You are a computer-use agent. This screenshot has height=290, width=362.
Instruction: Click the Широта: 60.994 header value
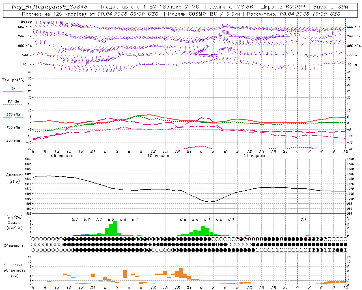283,7
